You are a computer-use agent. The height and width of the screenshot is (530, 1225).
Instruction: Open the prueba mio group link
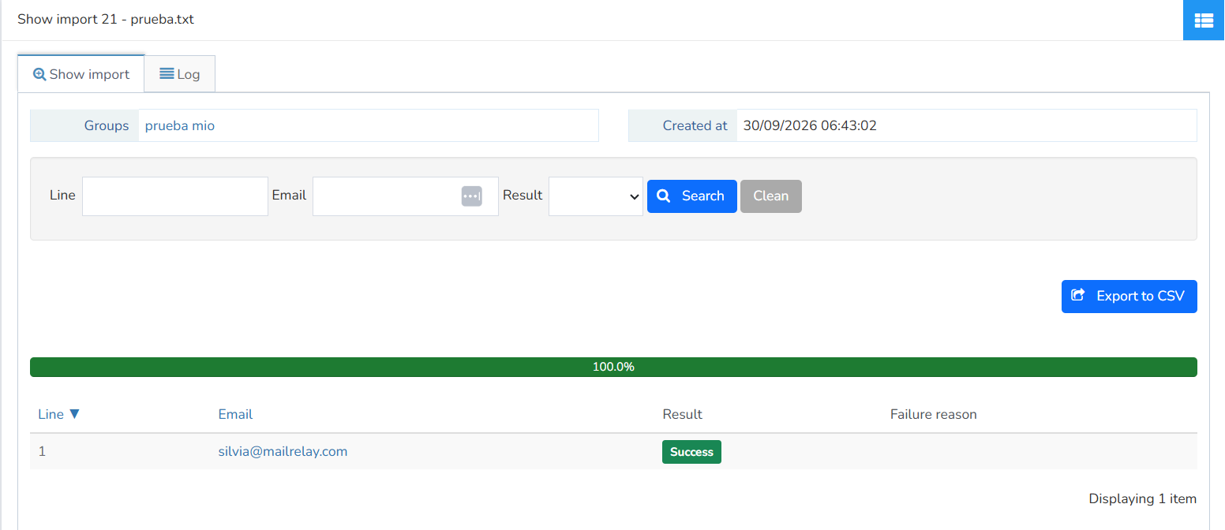click(x=180, y=125)
